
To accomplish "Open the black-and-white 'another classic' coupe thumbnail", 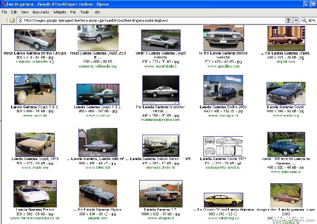I will pyautogui.click(x=161, y=90).
